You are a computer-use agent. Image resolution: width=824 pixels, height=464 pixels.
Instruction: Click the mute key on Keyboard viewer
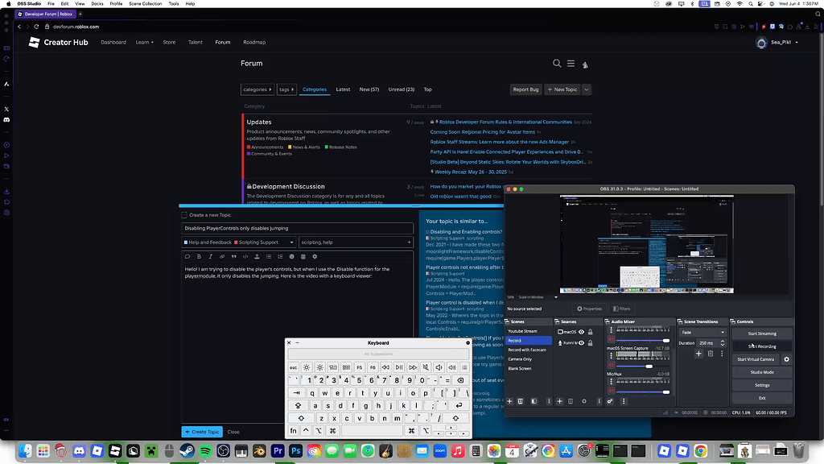(x=426, y=367)
